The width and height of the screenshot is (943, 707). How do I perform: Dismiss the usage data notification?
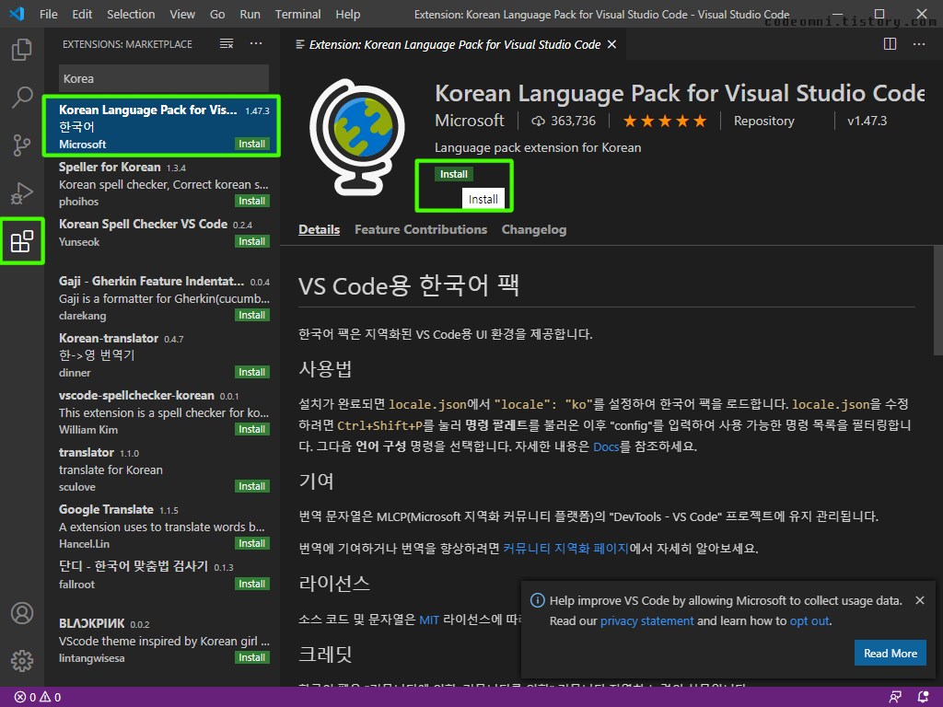(x=920, y=600)
